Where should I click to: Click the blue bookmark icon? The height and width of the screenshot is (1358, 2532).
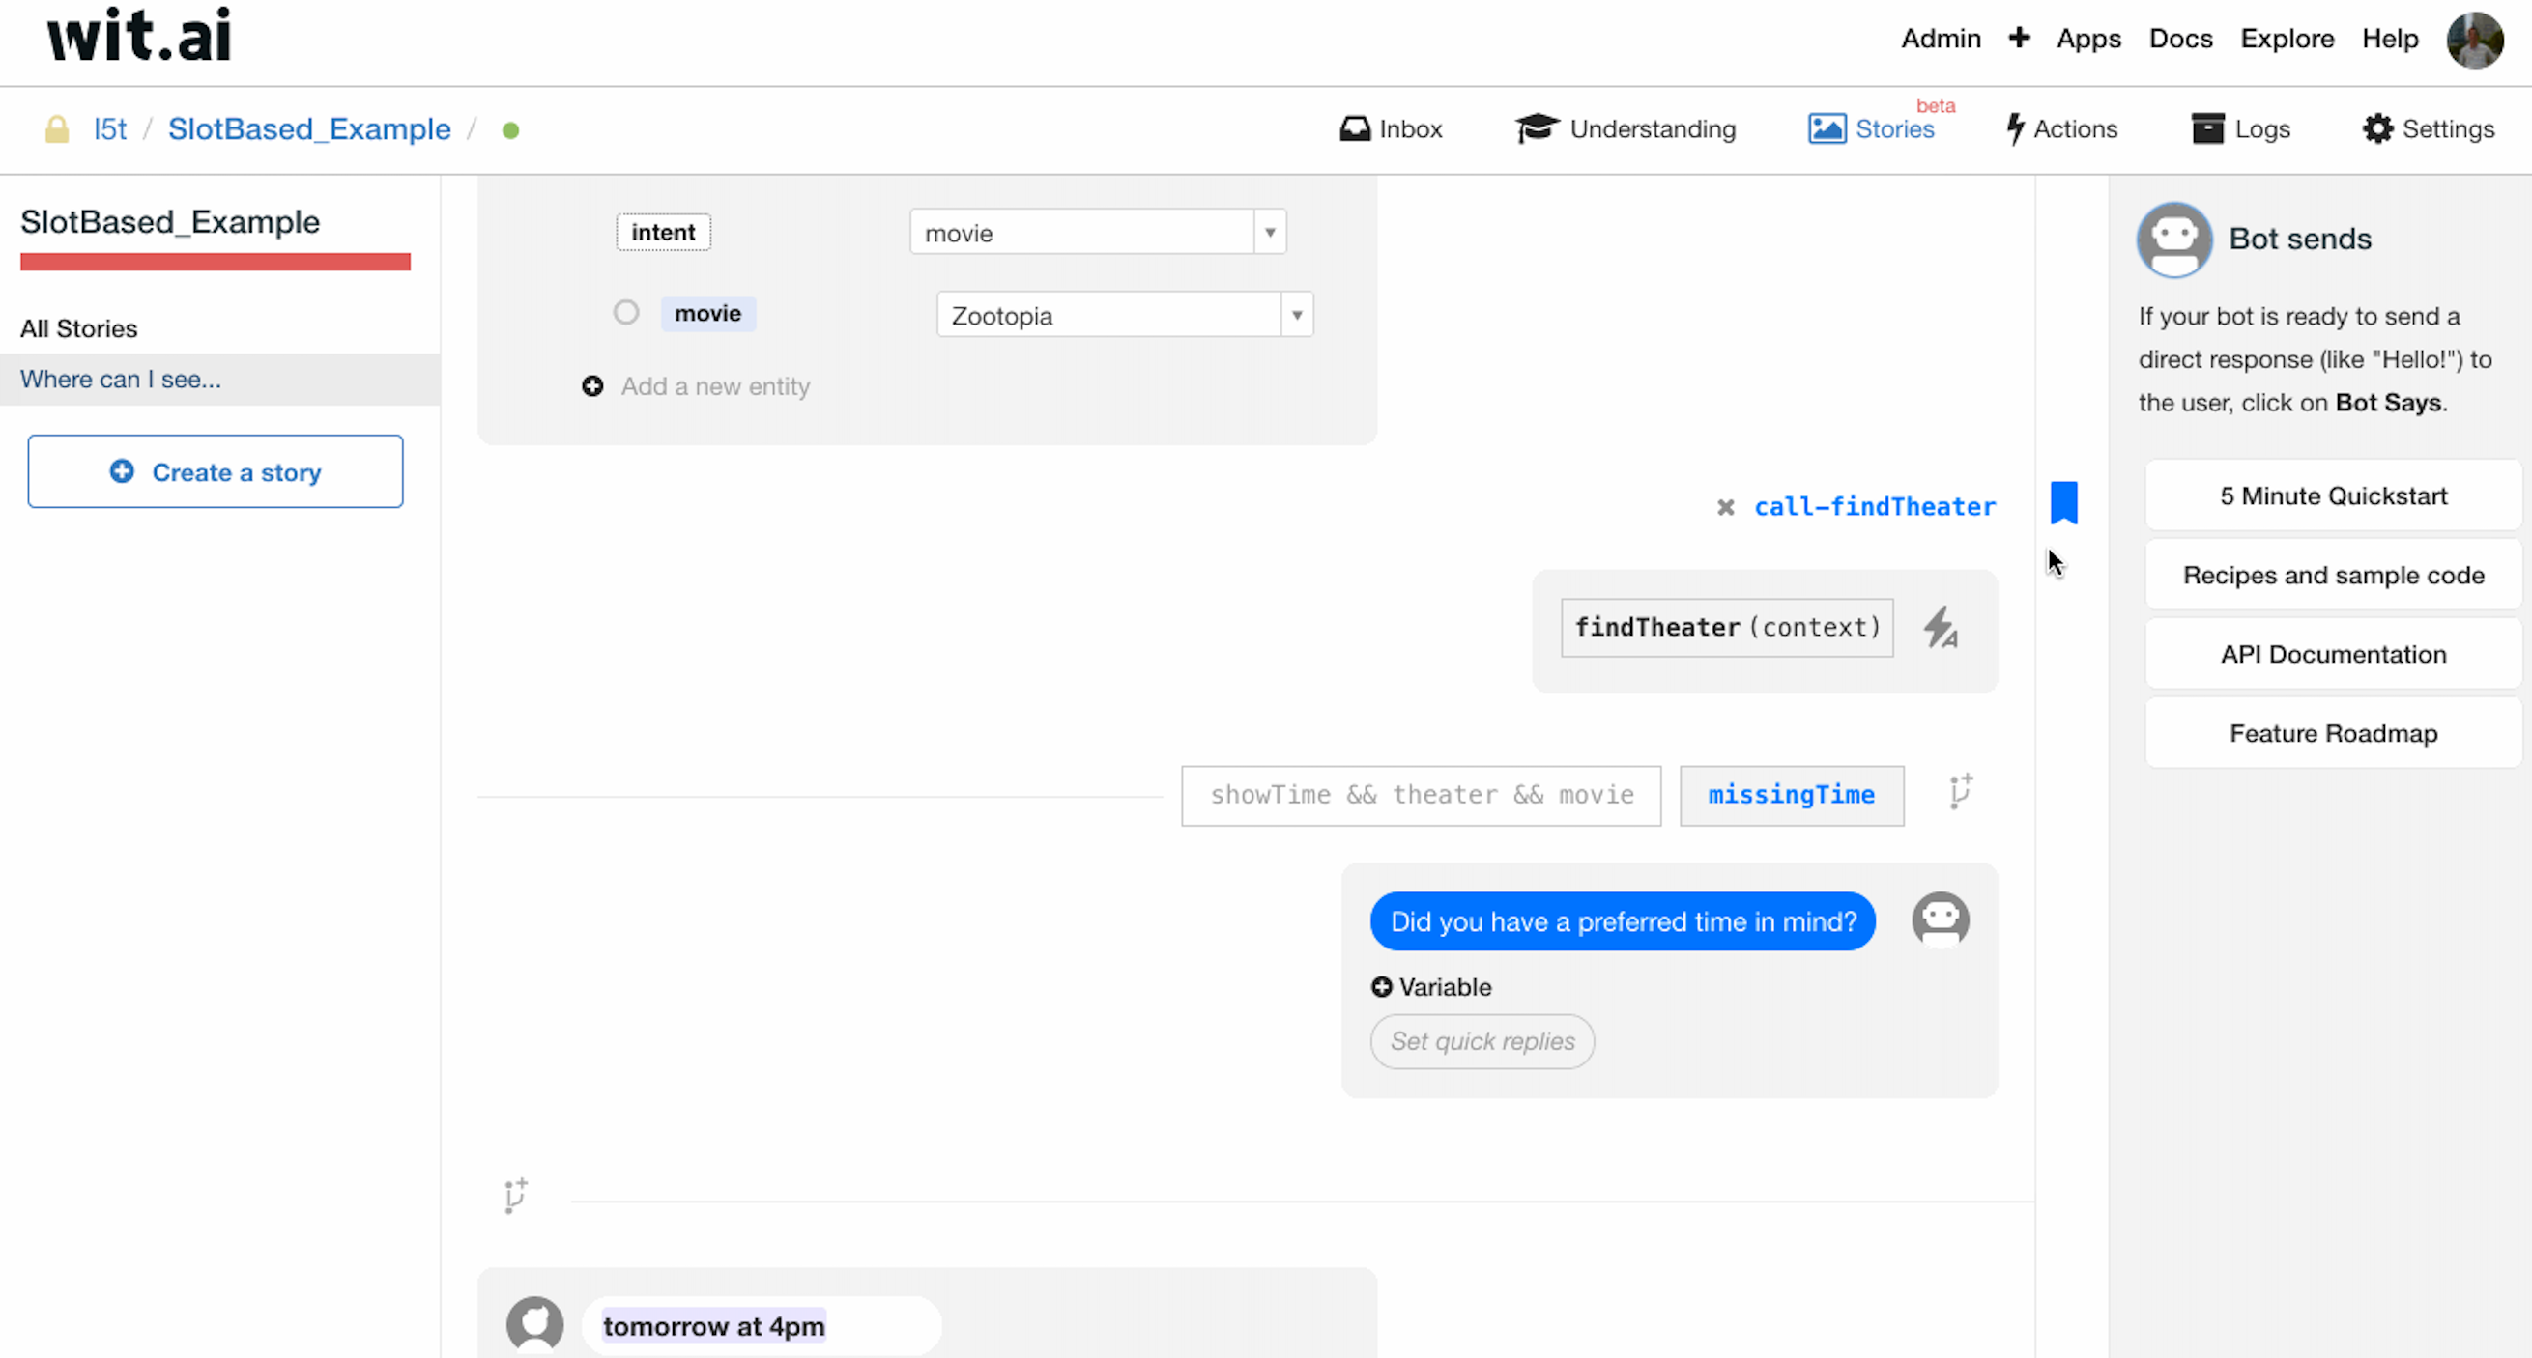click(2063, 502)
